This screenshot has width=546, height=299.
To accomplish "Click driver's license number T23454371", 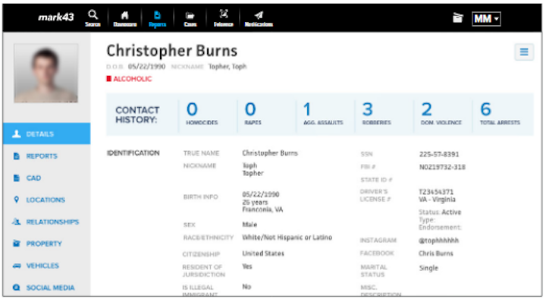I will coord(436,192).
